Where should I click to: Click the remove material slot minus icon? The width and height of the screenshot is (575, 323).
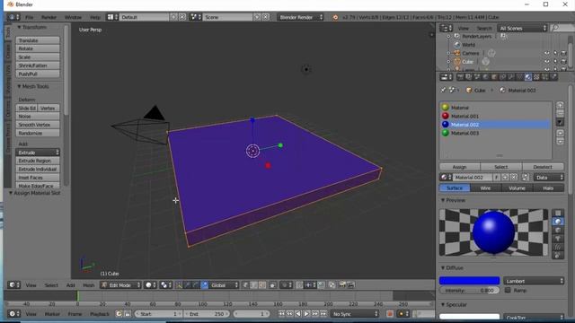tap(560, 114)
